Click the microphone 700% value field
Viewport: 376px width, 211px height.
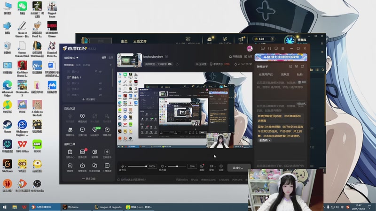152,166
